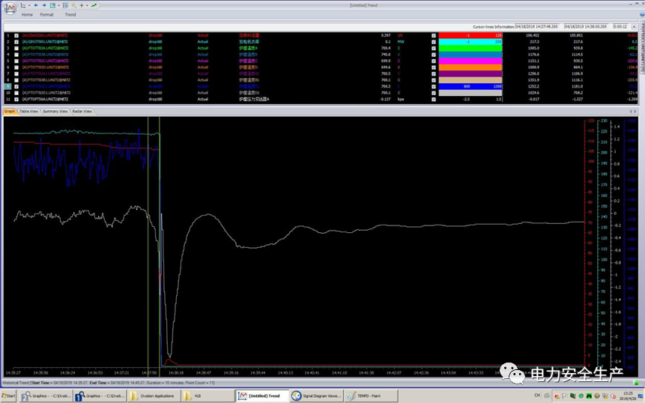Toggle the checkbox for trend row 9
645x403 pixels.
coord(16,86)
